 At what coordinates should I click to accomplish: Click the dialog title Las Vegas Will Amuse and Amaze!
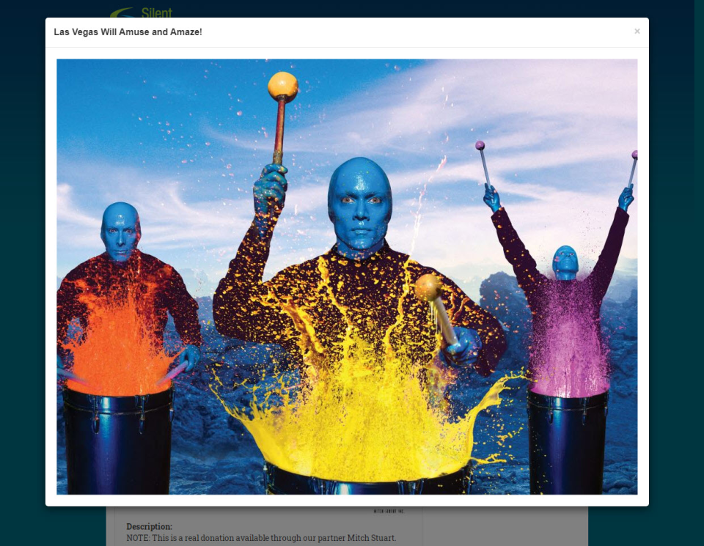click(x=128, y=32)
